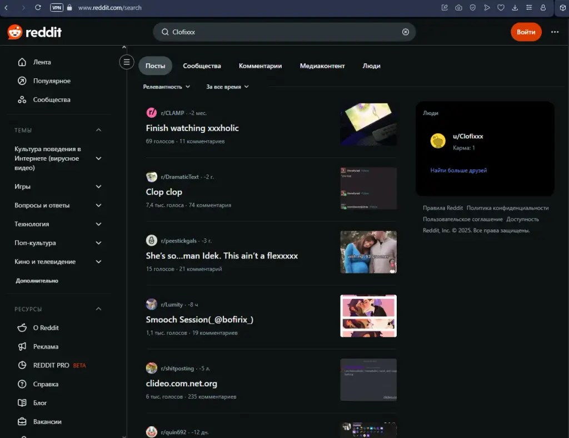The image size is (569, 438).
Task: Open the r/CLAMP community avatar
Action: pyautogui.click(x=151, y=113)
